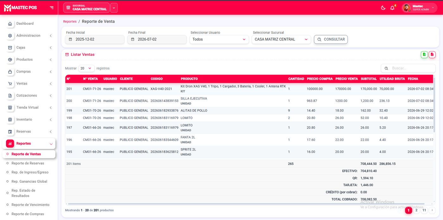This screenshot has height=220, width=443.
Task: Expand the Ventas menu chevron
Action: click(x=51, y=84)
